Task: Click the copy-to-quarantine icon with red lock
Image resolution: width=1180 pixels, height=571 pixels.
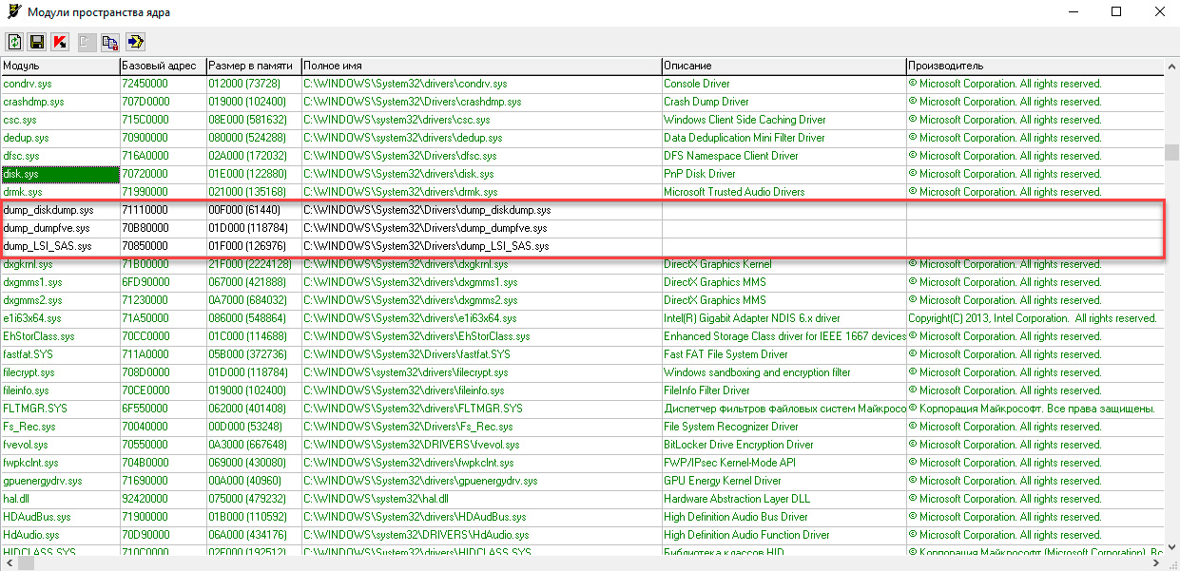Action: [x=110, y=42]
